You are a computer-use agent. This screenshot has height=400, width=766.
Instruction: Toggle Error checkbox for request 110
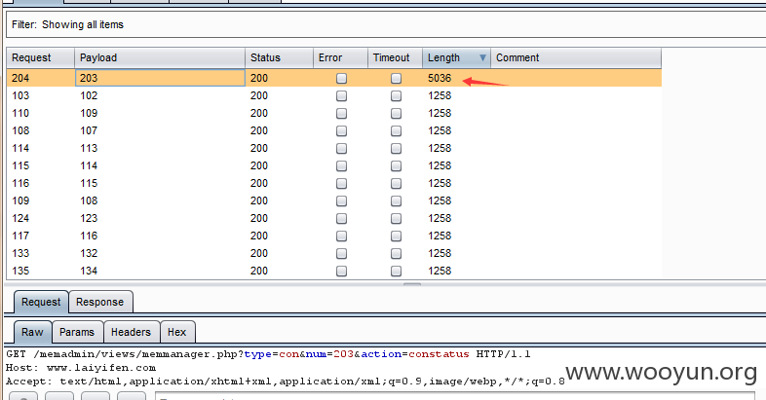click(x=341, y=113)
